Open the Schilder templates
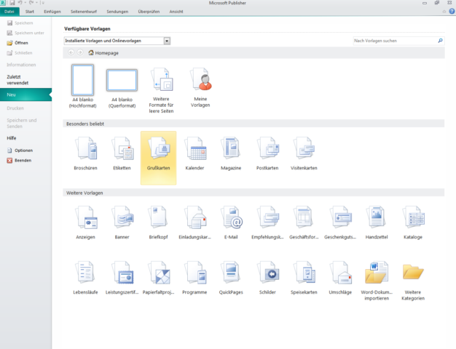Image resolution: width=456 pixels, height=349 pixels. coord(267,278)
